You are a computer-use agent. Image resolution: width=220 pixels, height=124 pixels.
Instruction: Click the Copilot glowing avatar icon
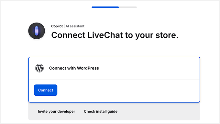point(37,31)
